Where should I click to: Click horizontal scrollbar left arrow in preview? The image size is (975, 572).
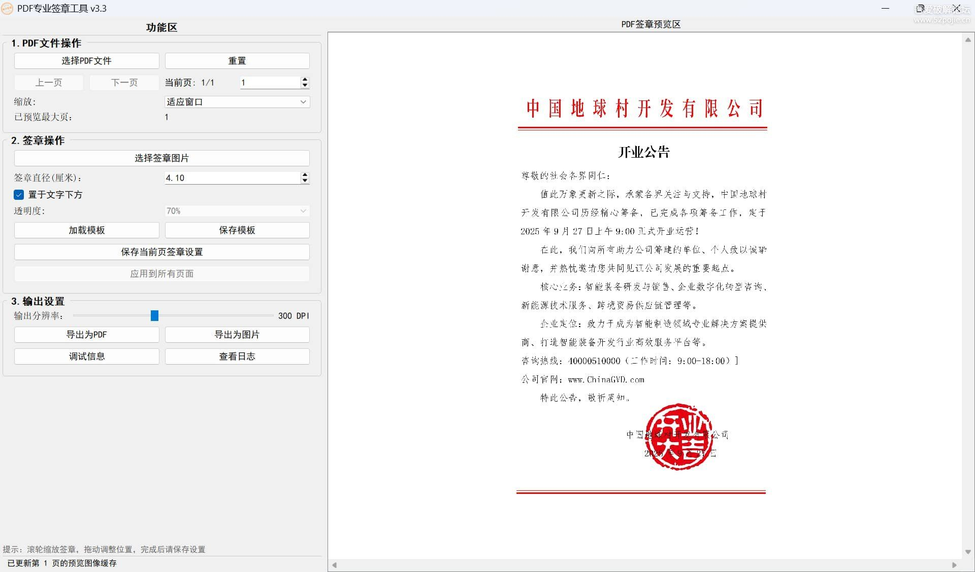click(x=335, y=565)
